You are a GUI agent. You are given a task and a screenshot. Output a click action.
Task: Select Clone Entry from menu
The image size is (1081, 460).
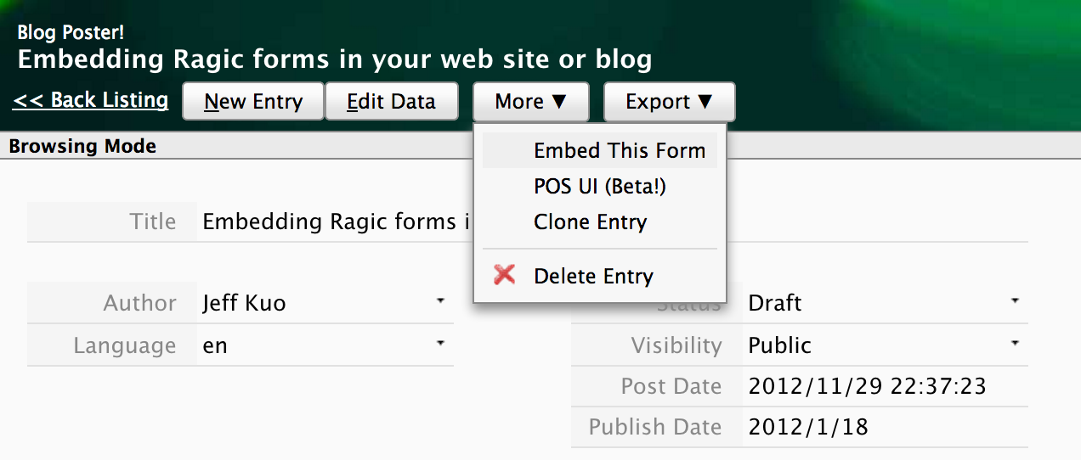pos(600,222)
